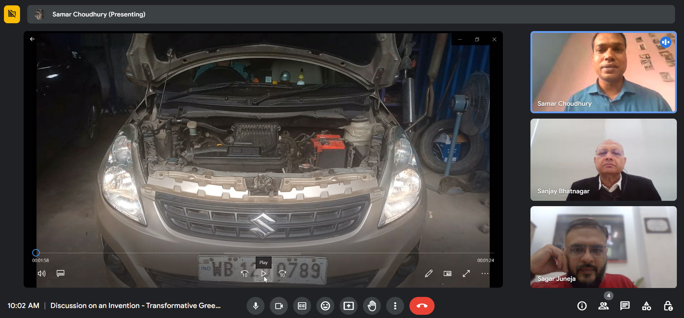Click the video seek bar handle
This screenshot has width=684, height=318.
(36, 253)
